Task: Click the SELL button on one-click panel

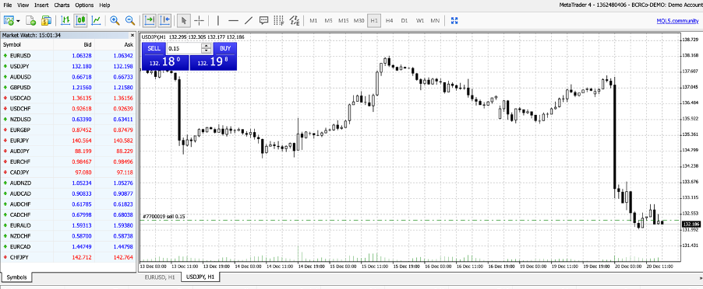Action: click(154, 48)
